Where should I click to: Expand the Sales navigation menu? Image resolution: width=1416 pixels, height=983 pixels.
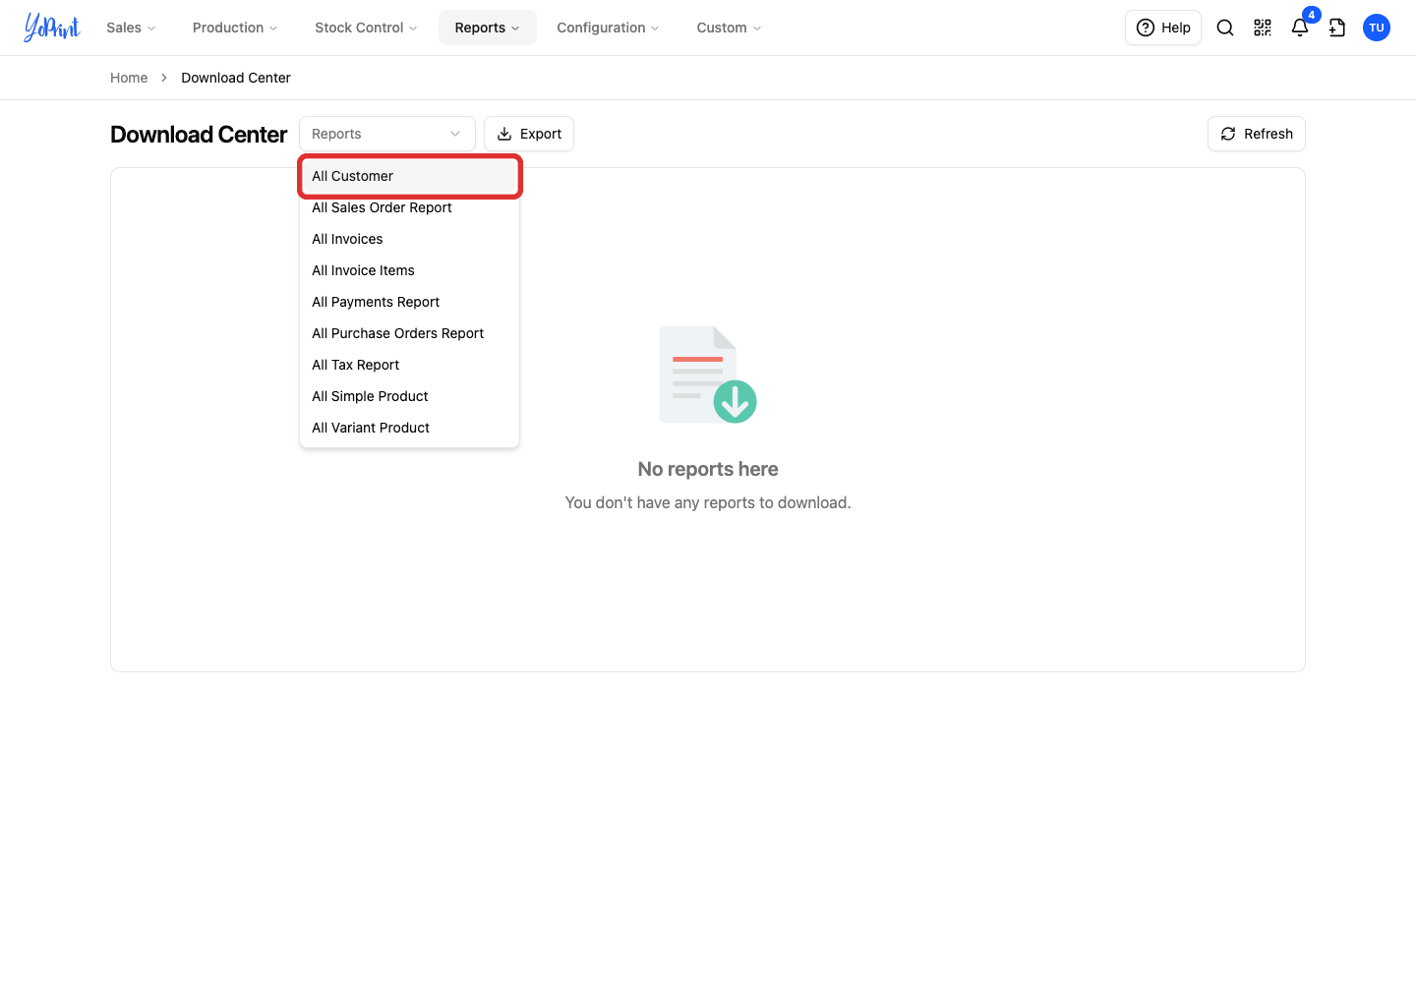pos(131,28)
